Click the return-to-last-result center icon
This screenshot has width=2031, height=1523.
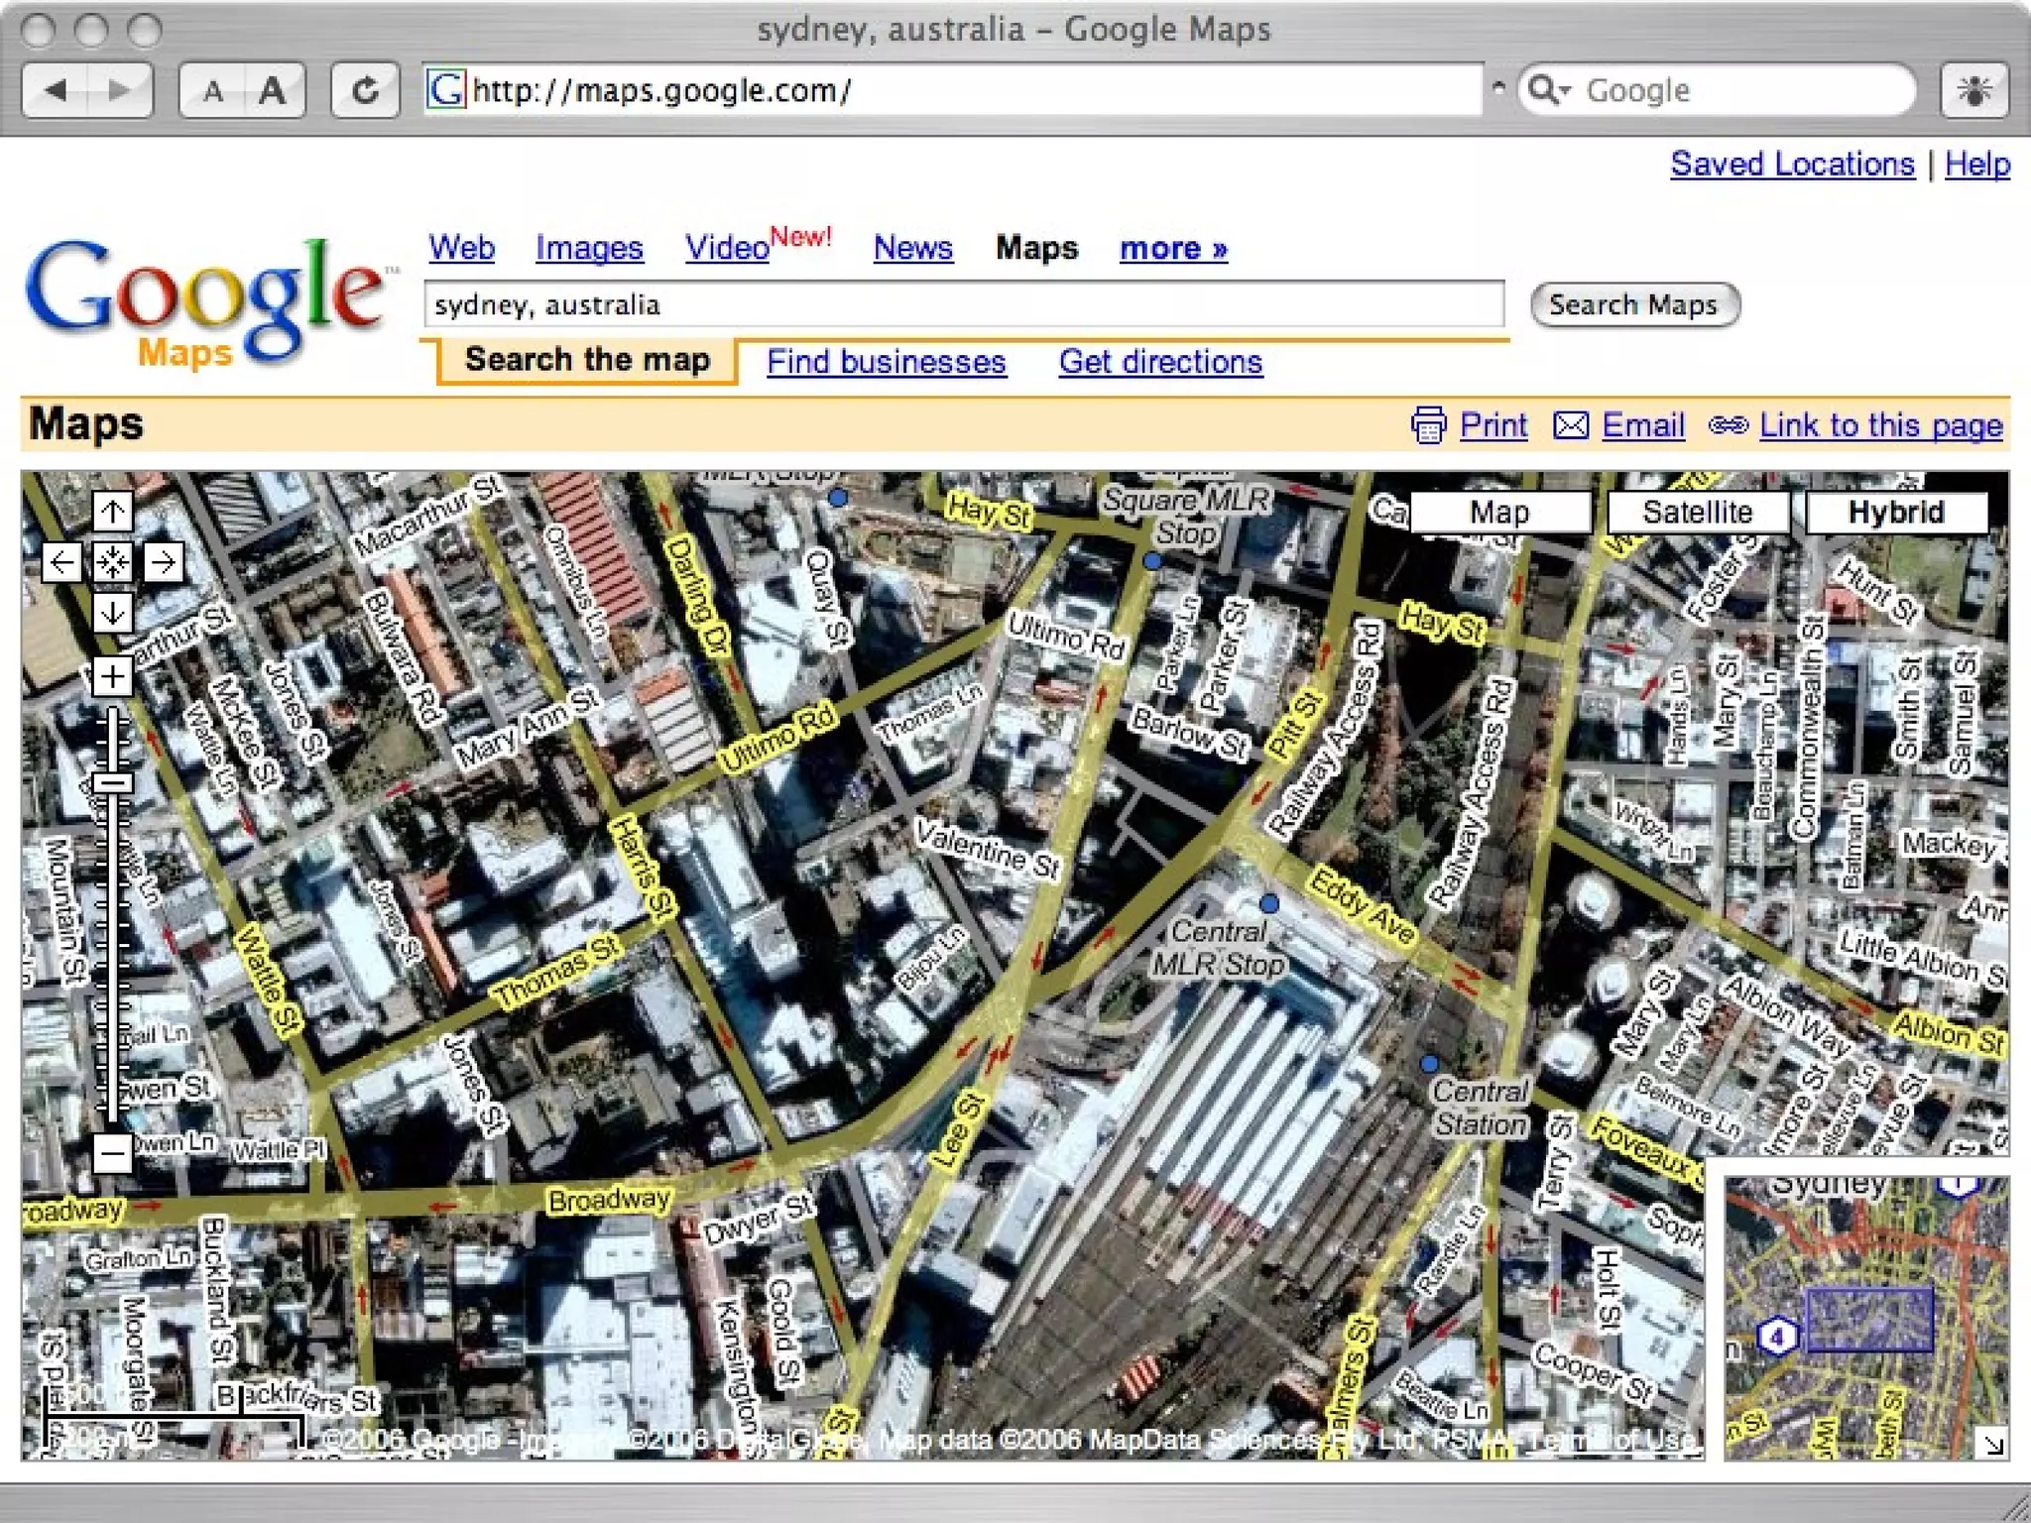pyautogui.click(x=112, y=563)
